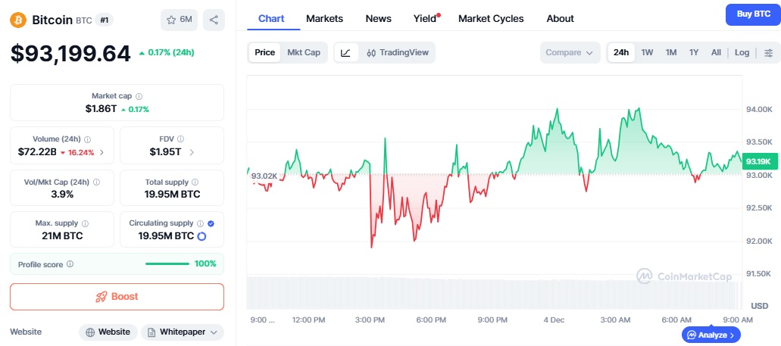Switch to TradingView chart mode
781x346 pixels.
(x=397, y=53)
